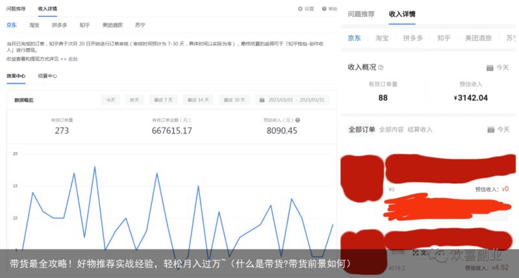Open 美团酒旅 tab in left panel
This screenshot has height=278, width=519.
112,25
